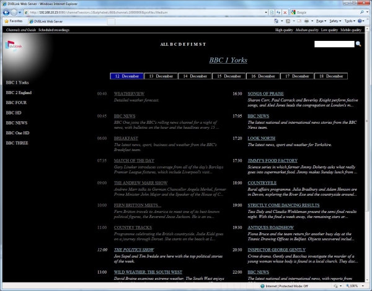The width and height of the screenshot is (372, 291).
Task: Expand the Help dropdown arrow
Action: [363, 21]
